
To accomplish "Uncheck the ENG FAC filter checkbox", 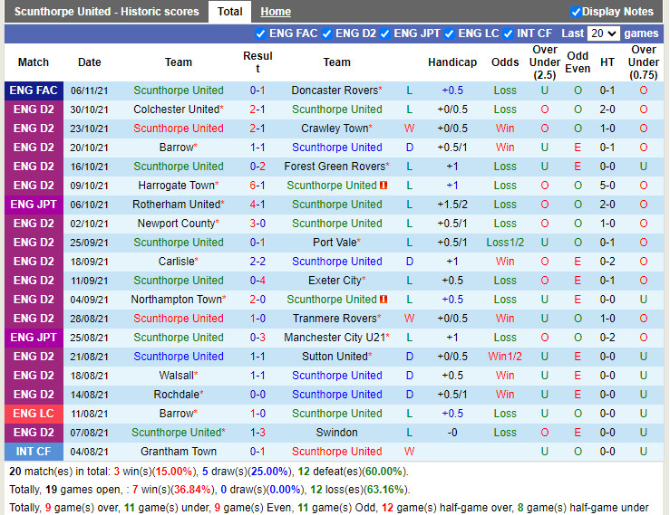I will pos(261,33).
